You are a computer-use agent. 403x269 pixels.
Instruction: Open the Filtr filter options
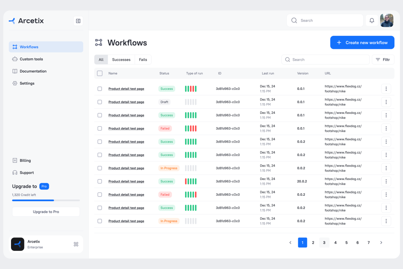[383, 59]
